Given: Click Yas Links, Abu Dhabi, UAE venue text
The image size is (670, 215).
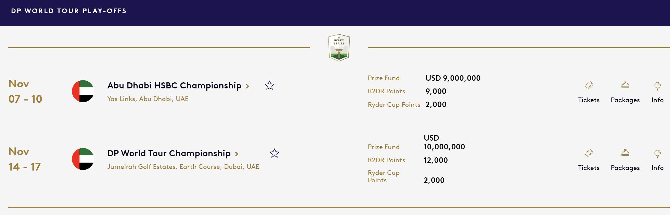Looking at the screenshot, I should pos(148,99).
